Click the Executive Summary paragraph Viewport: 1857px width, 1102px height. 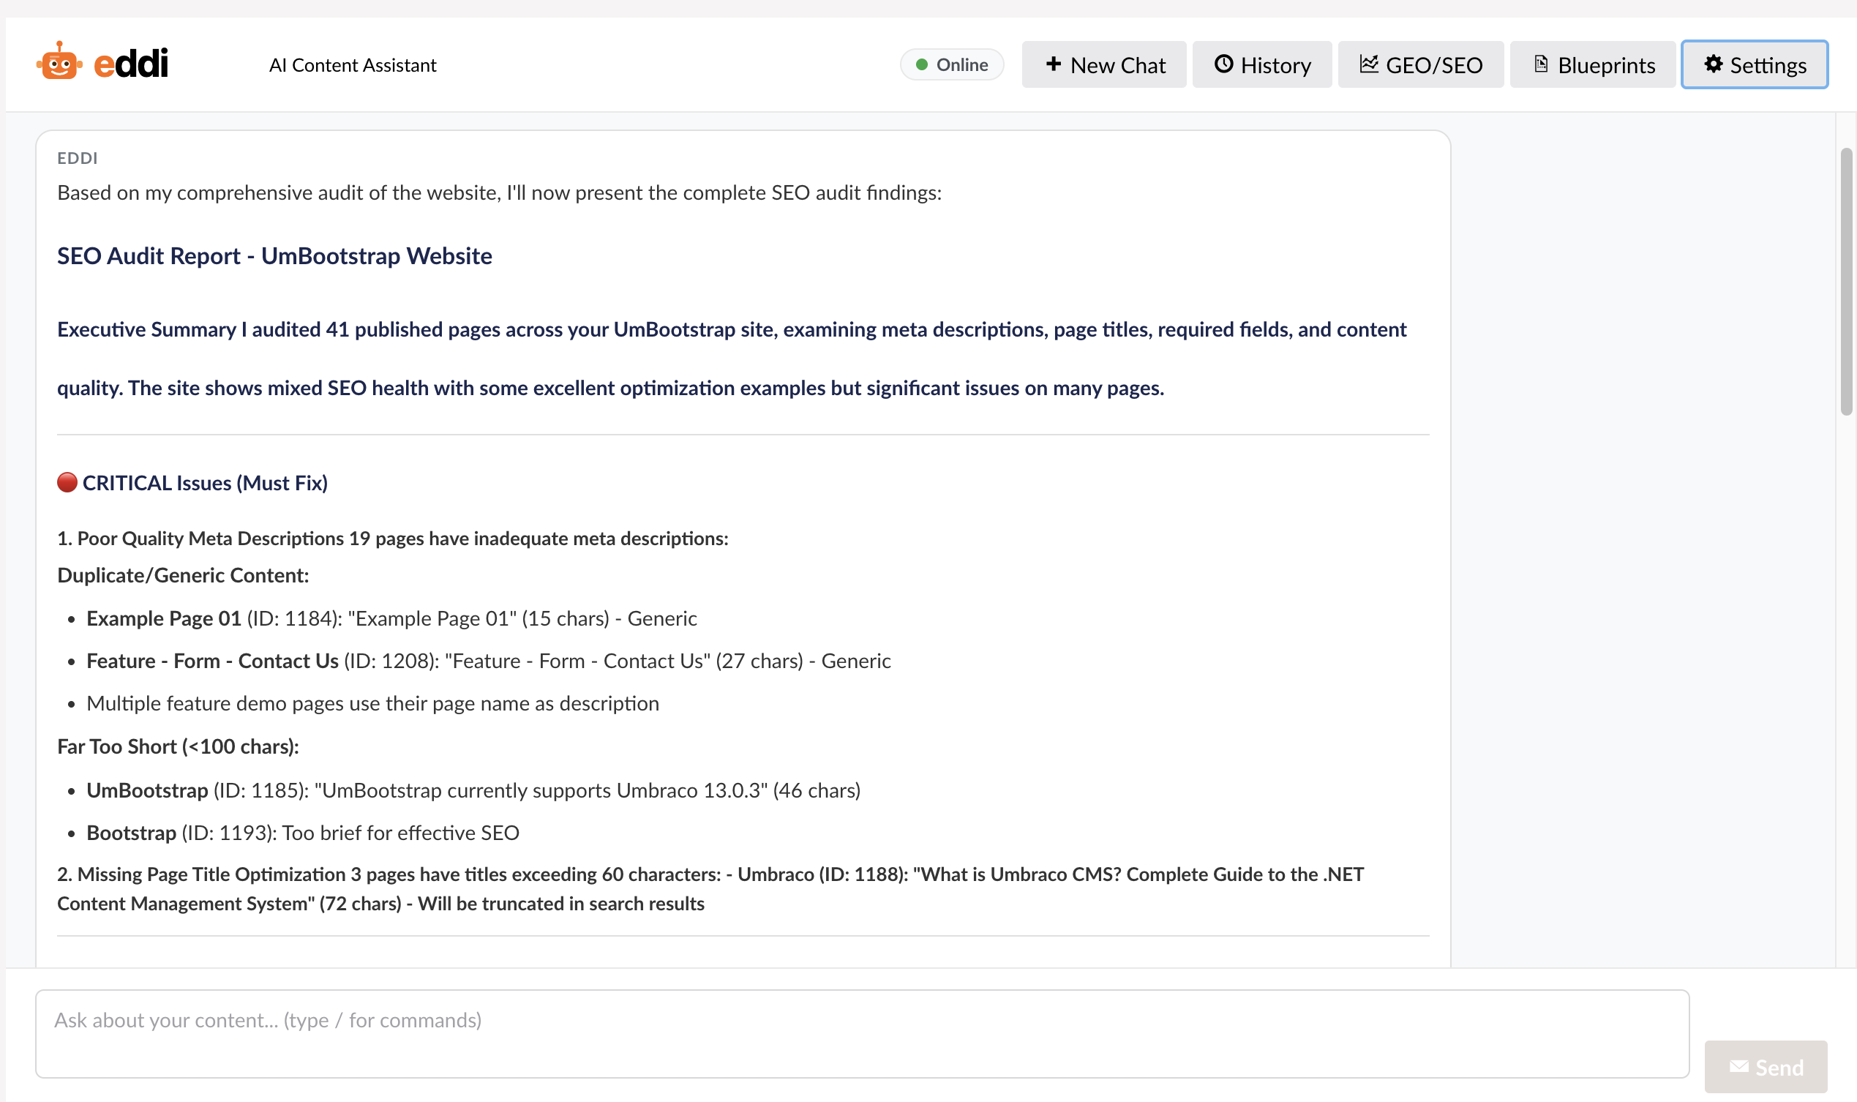[x=732, y=359]
